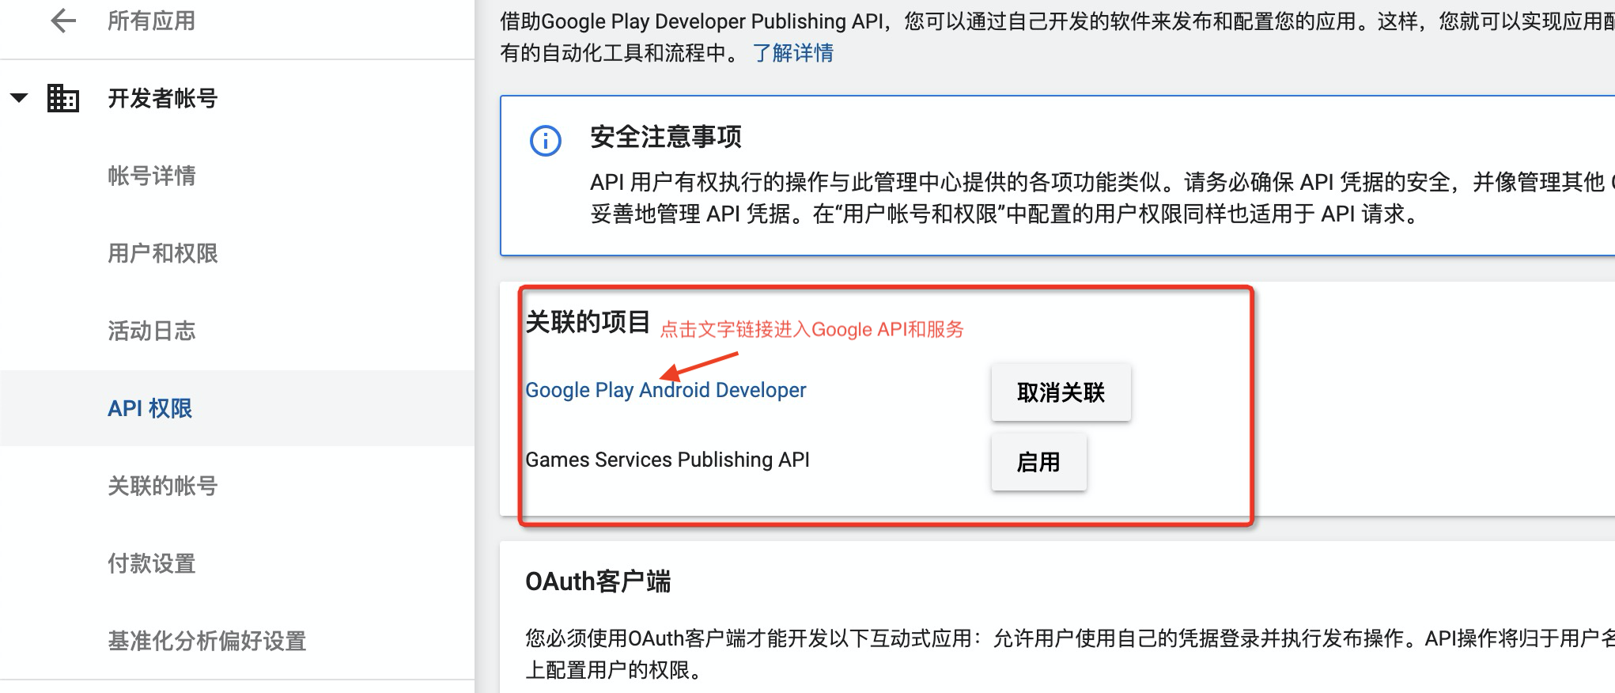This screenshot has width=1615, height=693.
Task: Collapse the 开发者帐号 section triangle
Action: point(19,98)
